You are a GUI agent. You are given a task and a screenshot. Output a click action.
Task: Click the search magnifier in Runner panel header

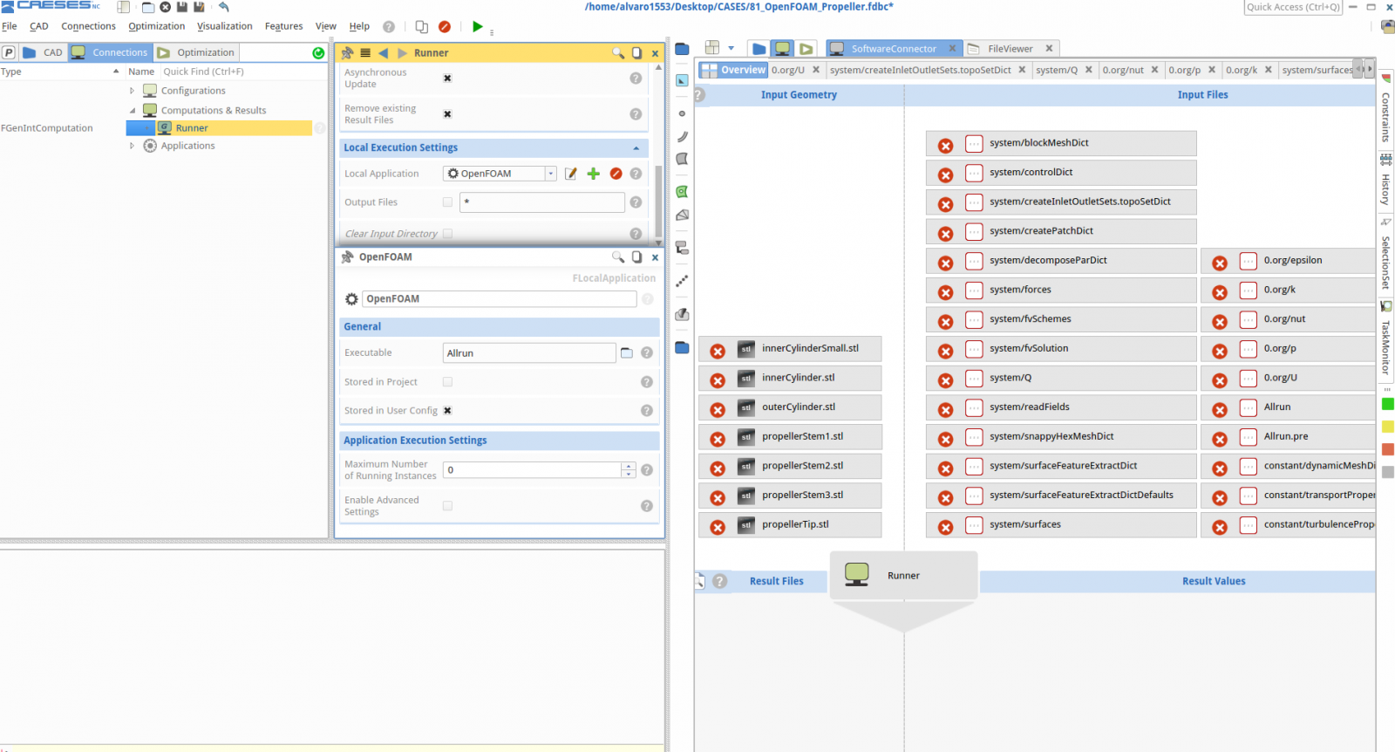click(618, 53)
